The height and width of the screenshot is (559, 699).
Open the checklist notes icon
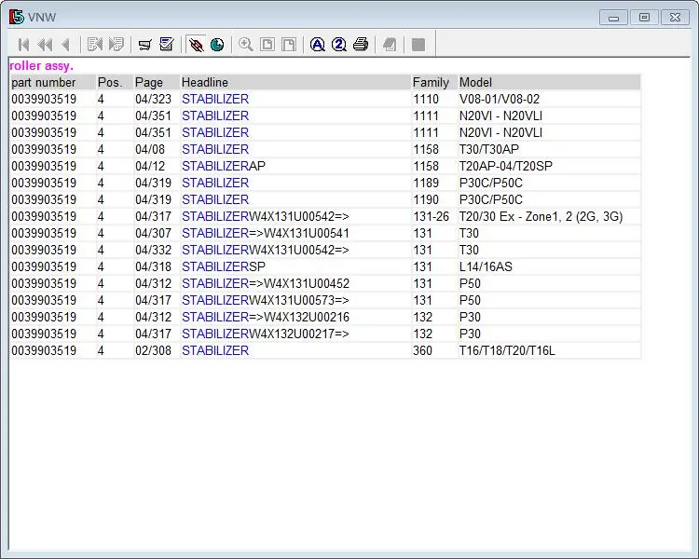167,45
